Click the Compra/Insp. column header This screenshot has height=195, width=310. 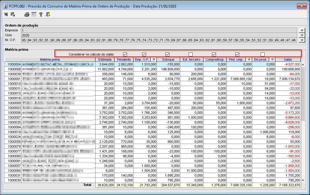(x=215, y=59)
